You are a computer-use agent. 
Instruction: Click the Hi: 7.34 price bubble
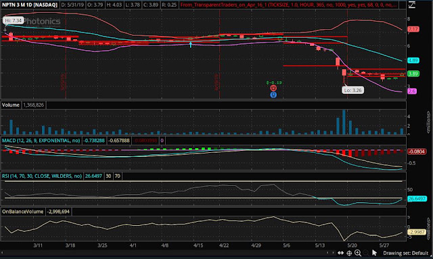point(14,20)
